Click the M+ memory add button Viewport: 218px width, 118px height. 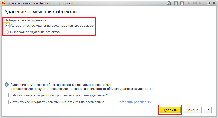(195, 3)
